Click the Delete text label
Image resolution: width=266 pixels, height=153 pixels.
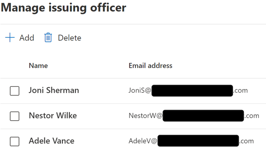pos(70,38)
